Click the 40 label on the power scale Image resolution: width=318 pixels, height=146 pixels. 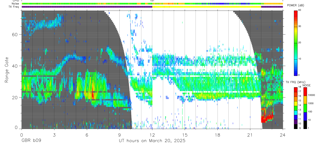[300, 10]
